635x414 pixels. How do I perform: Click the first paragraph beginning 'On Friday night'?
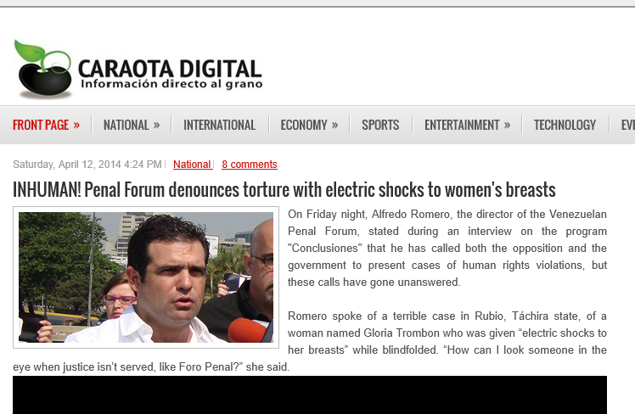[x=447, y=248]
